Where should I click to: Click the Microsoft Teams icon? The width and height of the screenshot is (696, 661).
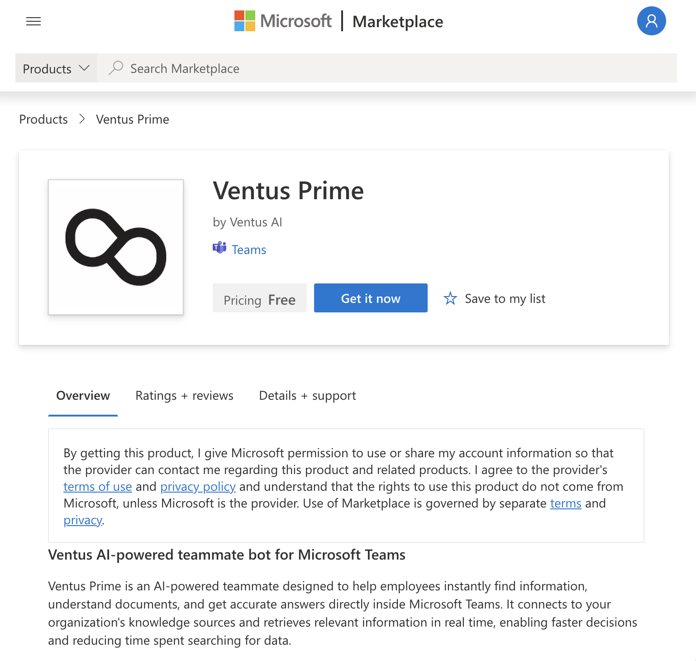click(219, 248)
